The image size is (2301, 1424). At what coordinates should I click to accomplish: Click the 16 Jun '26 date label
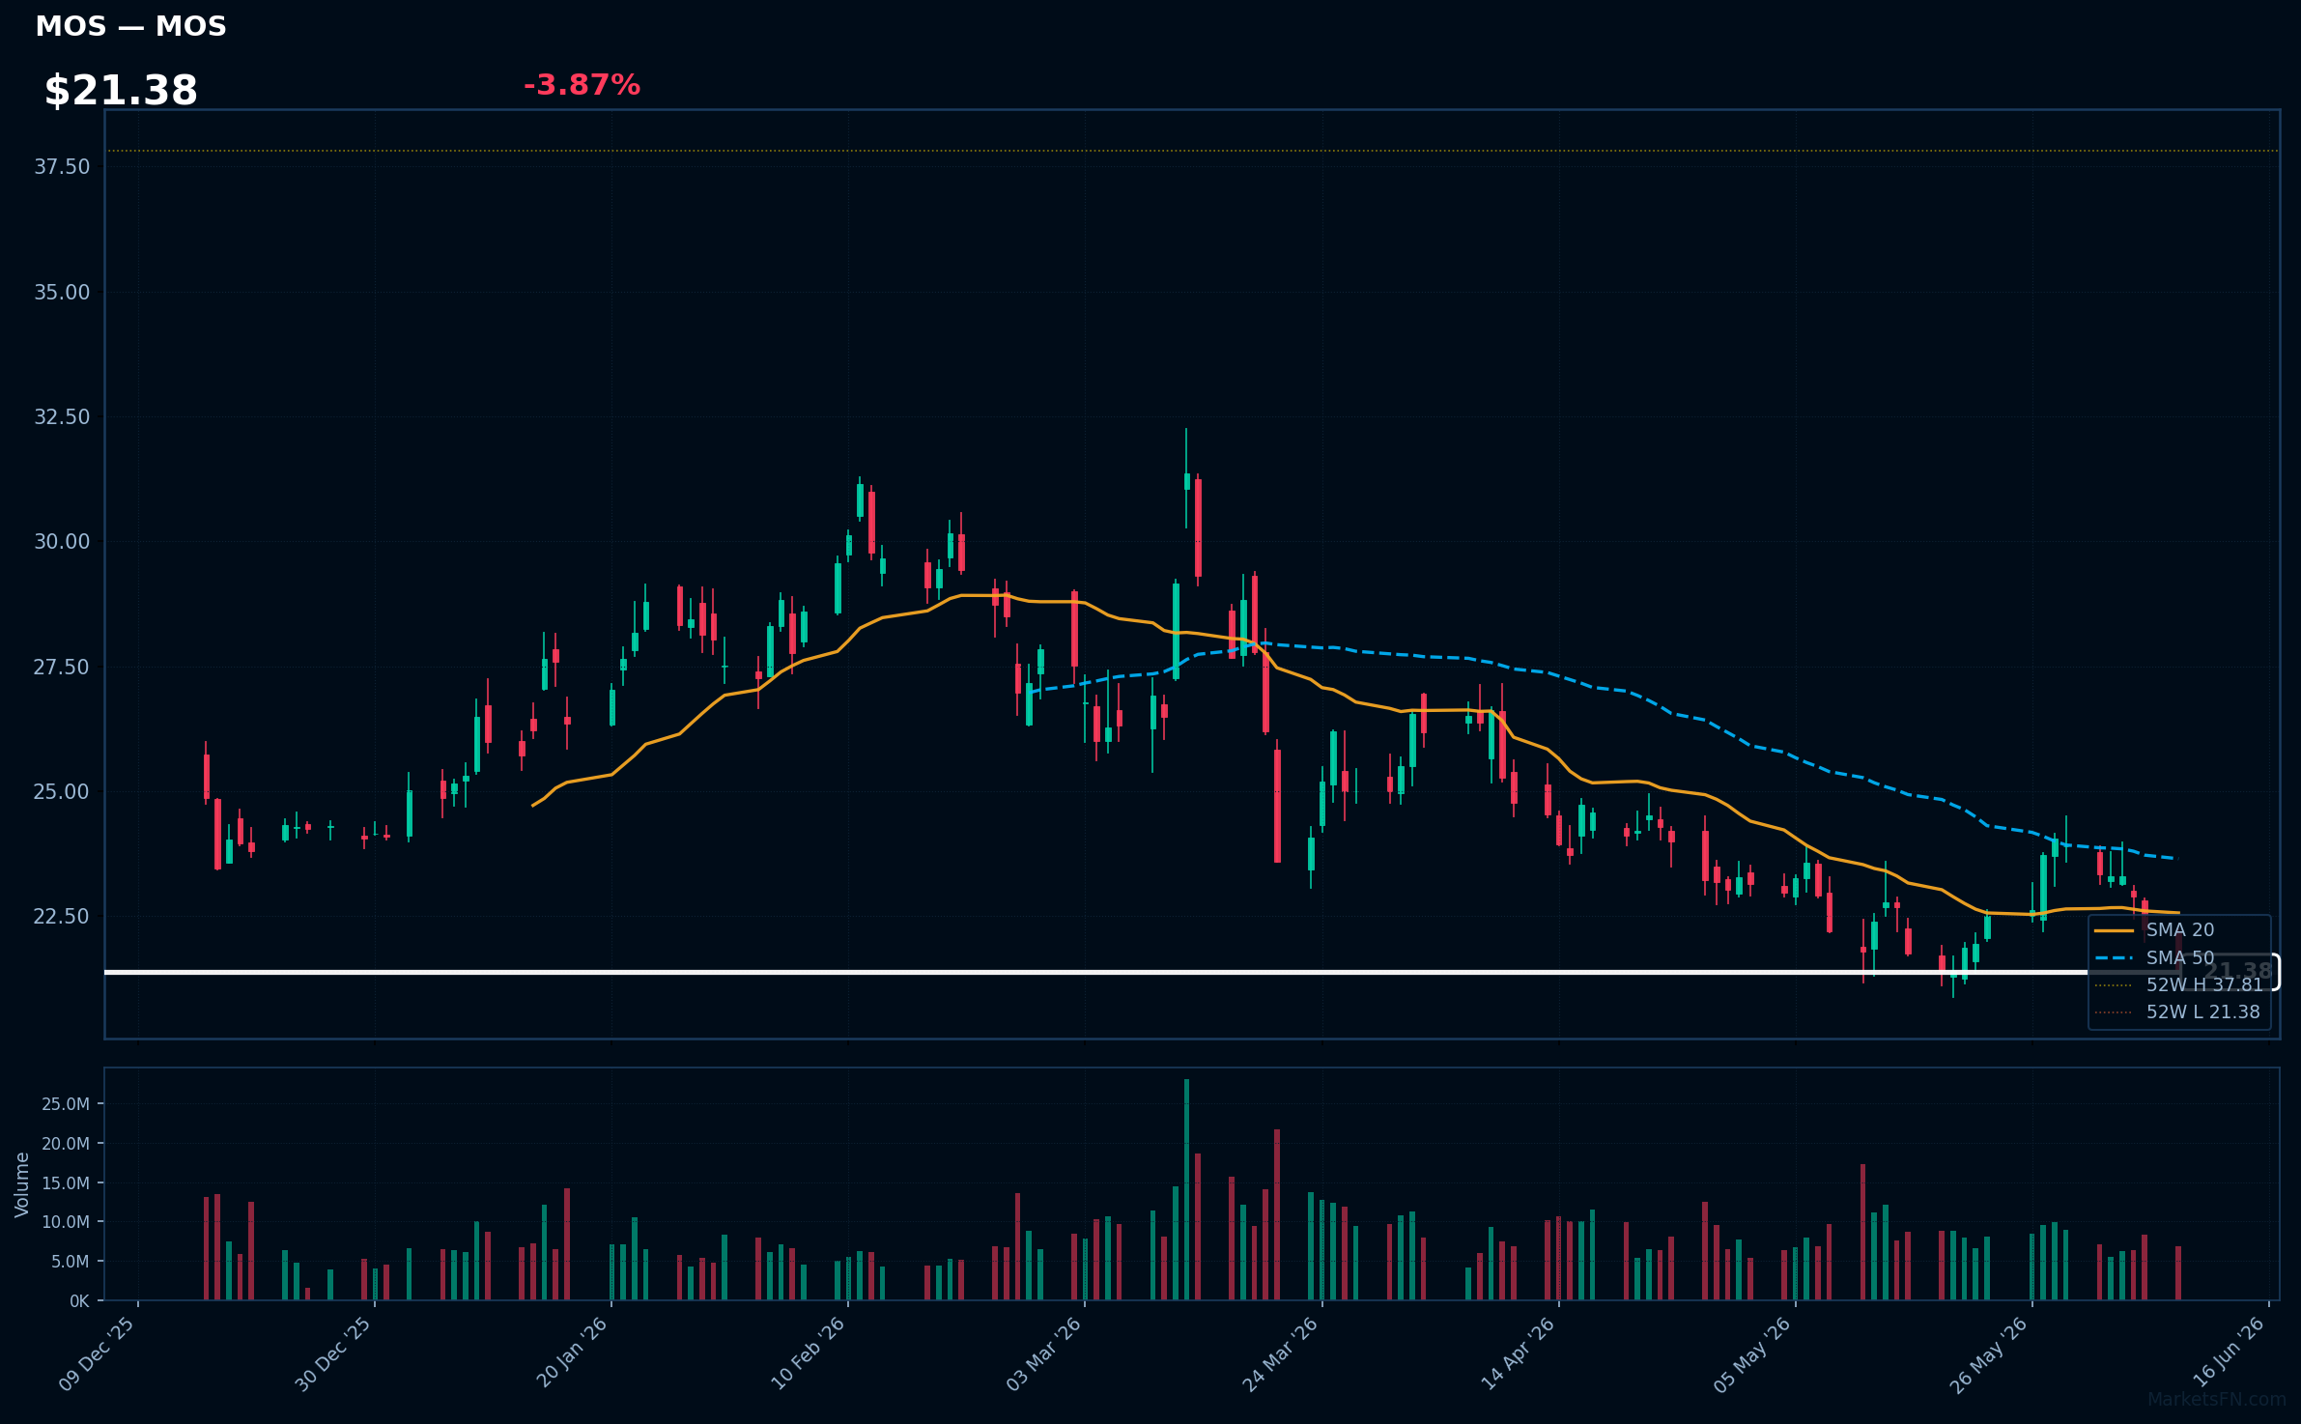[x=2228, y=1353]
